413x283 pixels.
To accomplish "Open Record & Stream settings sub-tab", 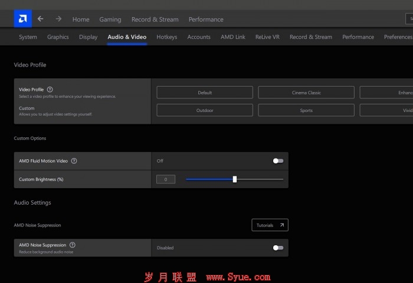I will click(311, 37).
